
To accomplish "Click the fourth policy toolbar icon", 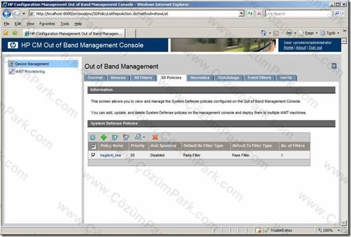I will tap(126, 137).
